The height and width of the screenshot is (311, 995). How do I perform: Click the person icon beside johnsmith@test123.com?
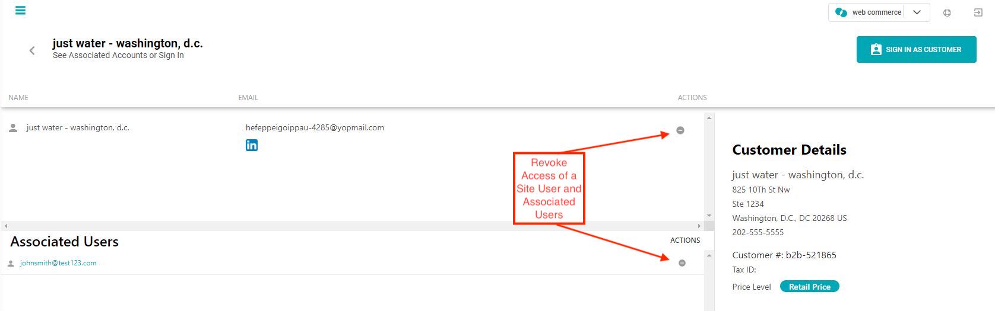click(11, 264)
